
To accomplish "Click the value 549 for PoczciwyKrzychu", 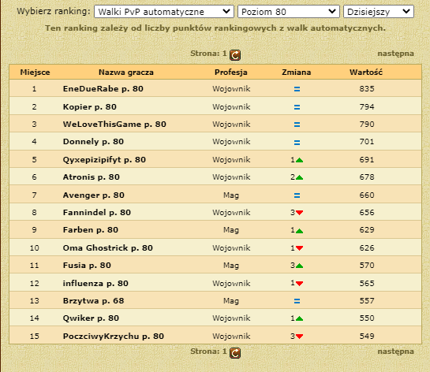I will pyautogui.click(x=367, y=336).
